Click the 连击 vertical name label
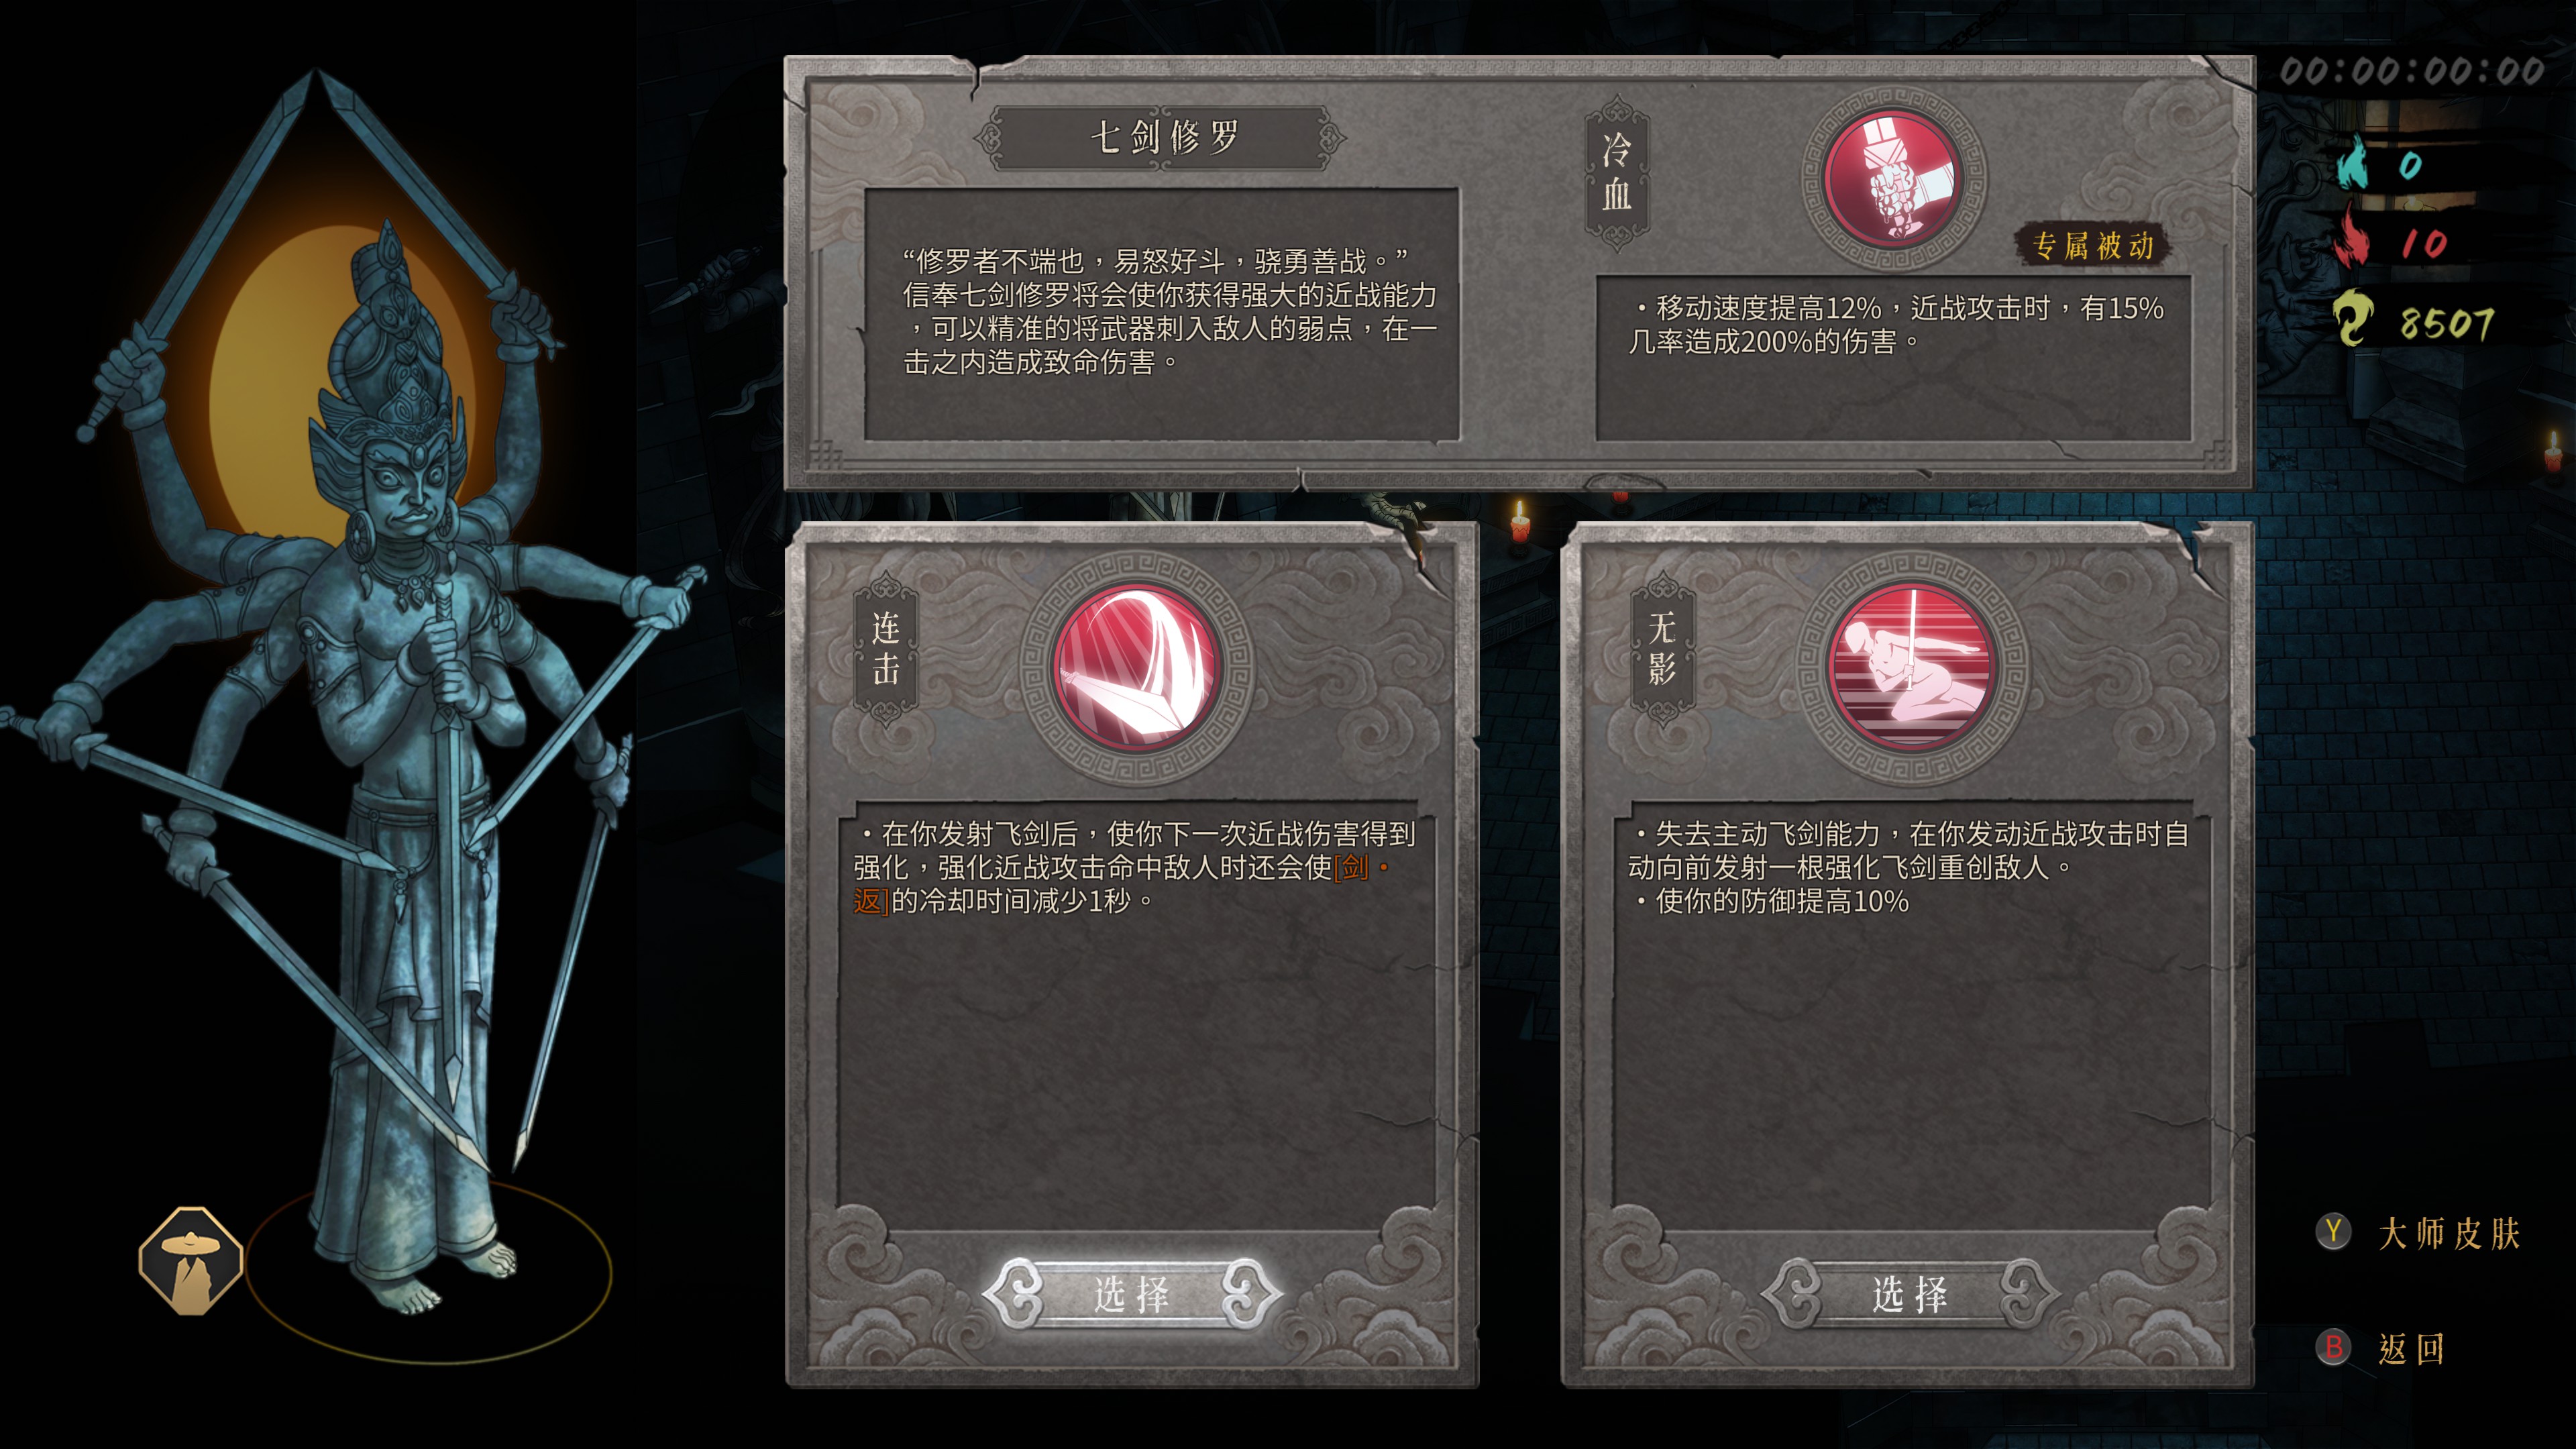This screenshot has width=2576, height=1449. pyautogui.click(x=885, y=648)
